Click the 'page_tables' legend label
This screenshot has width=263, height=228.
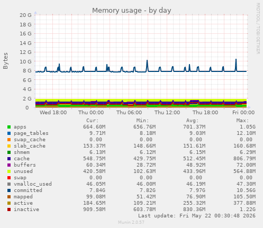point(31,133)
